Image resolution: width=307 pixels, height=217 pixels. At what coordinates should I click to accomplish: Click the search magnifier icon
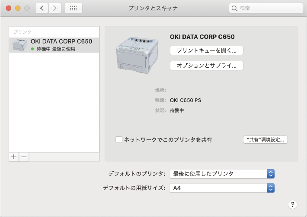[234, 8]
